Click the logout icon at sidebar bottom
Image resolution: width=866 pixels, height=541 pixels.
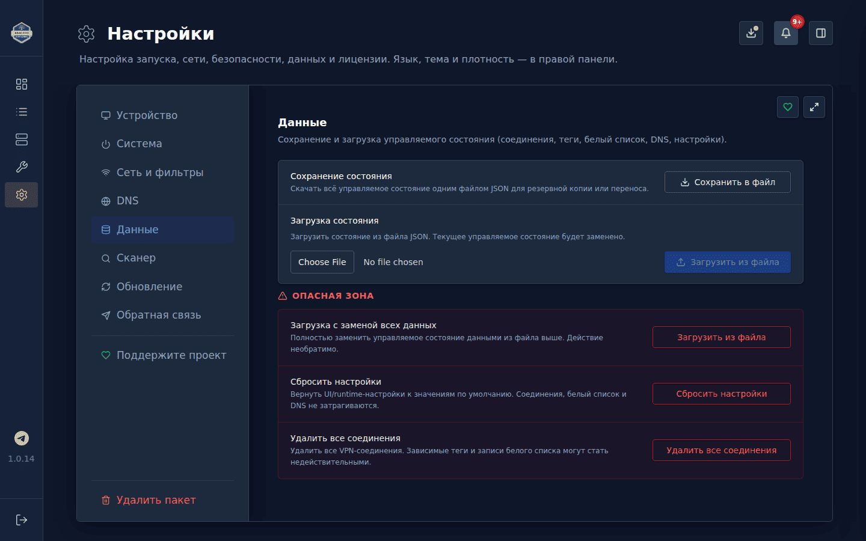click(x=22, y=520)
